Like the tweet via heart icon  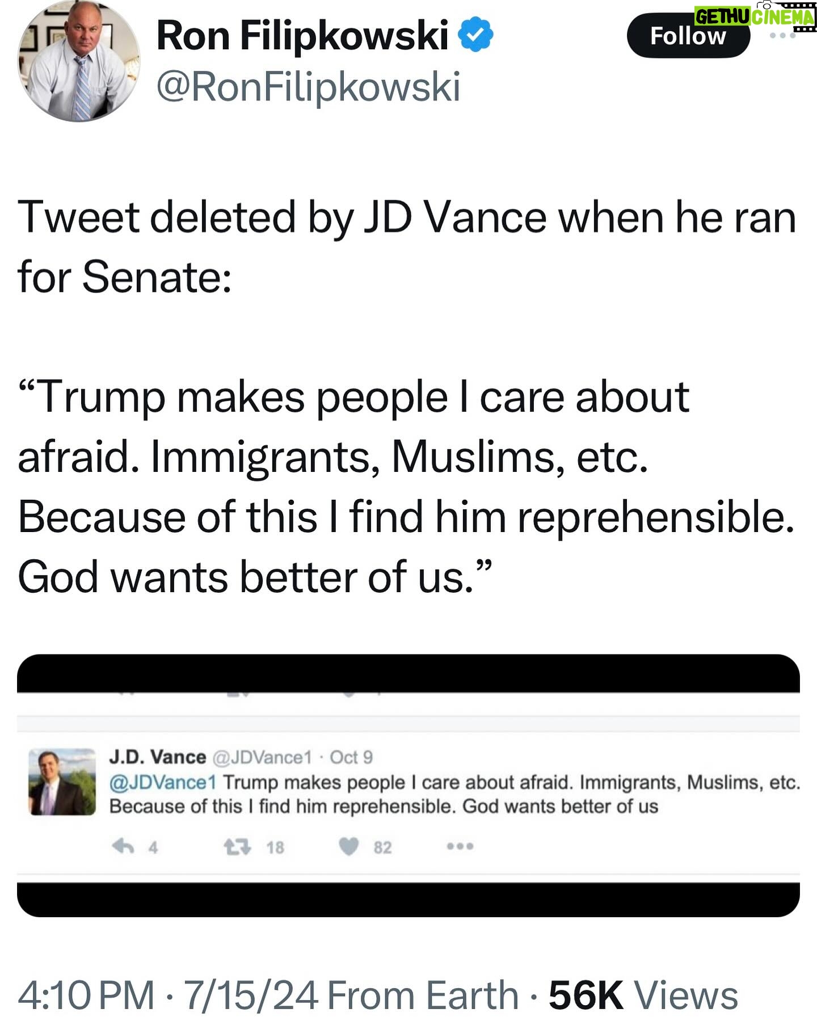(x=349, y=847)
